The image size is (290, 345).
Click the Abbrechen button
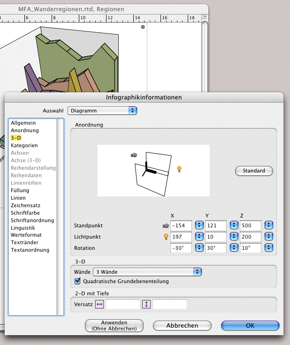pos(182,325)
